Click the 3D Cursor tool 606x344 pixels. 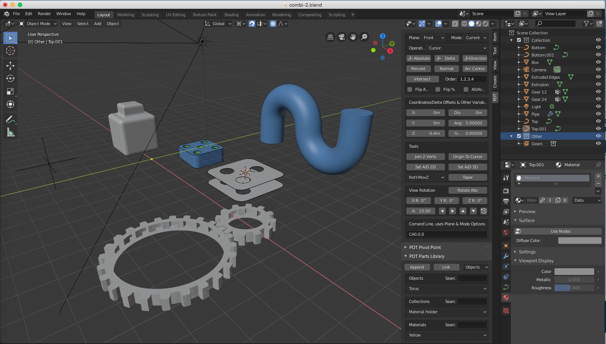pyautogui.click(x=10, y=51)
